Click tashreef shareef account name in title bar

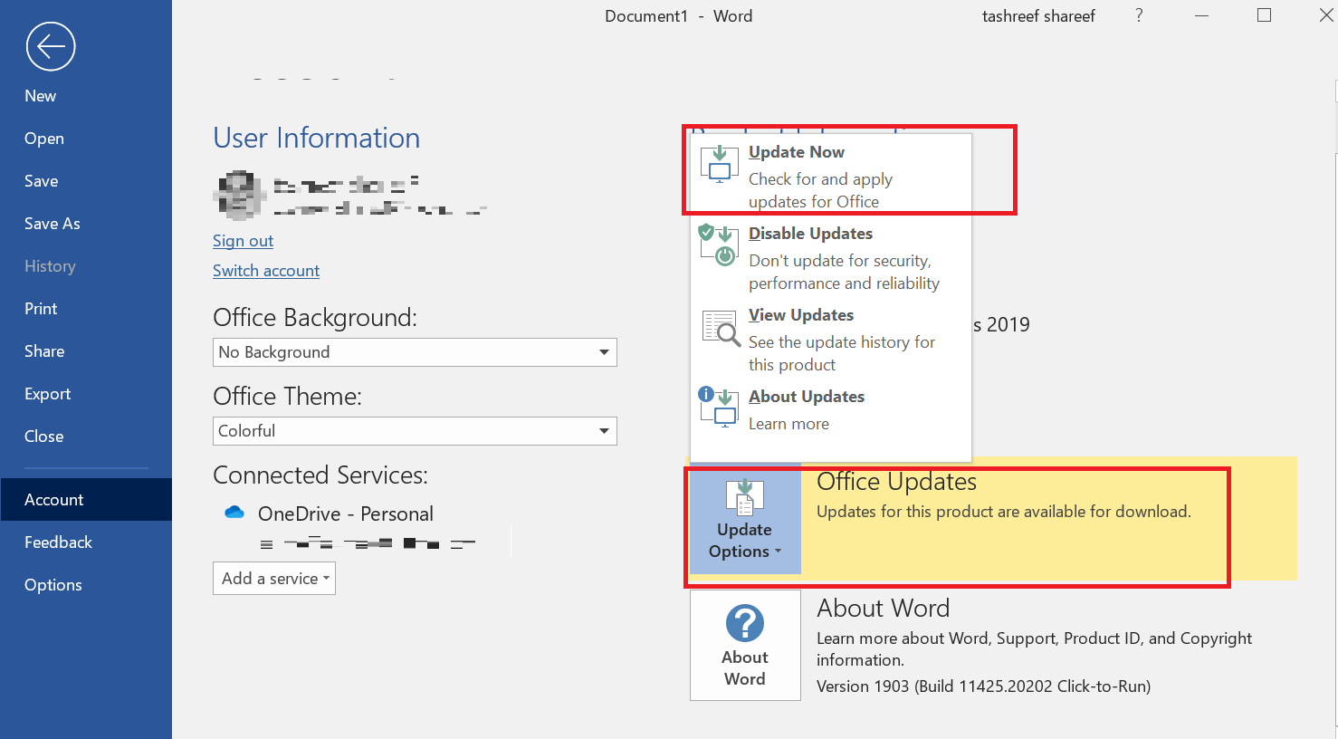point(1038,16)
